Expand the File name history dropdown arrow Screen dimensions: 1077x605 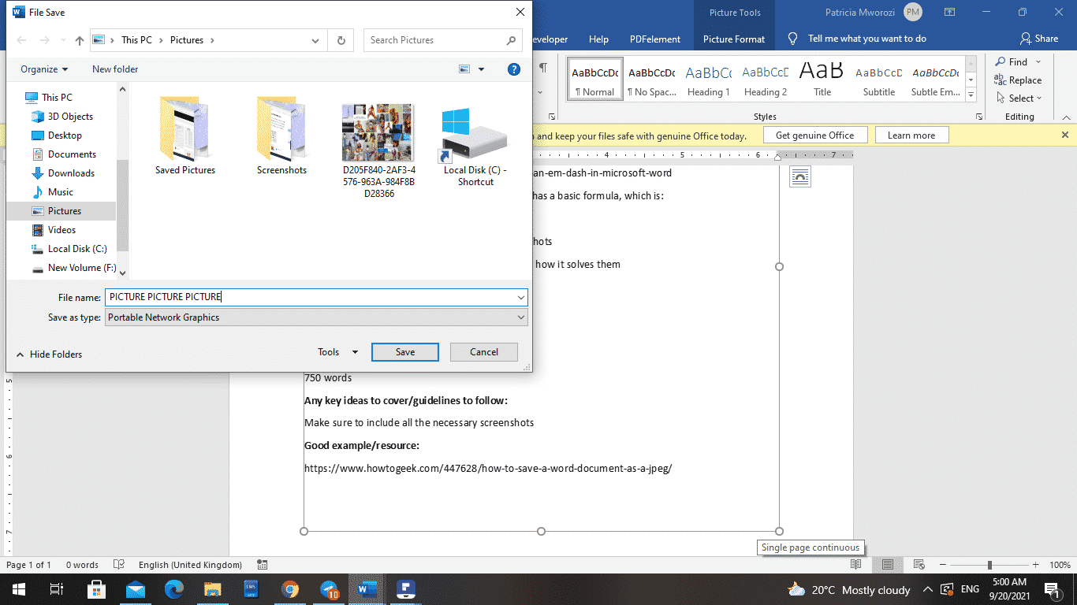click(521, 297)
